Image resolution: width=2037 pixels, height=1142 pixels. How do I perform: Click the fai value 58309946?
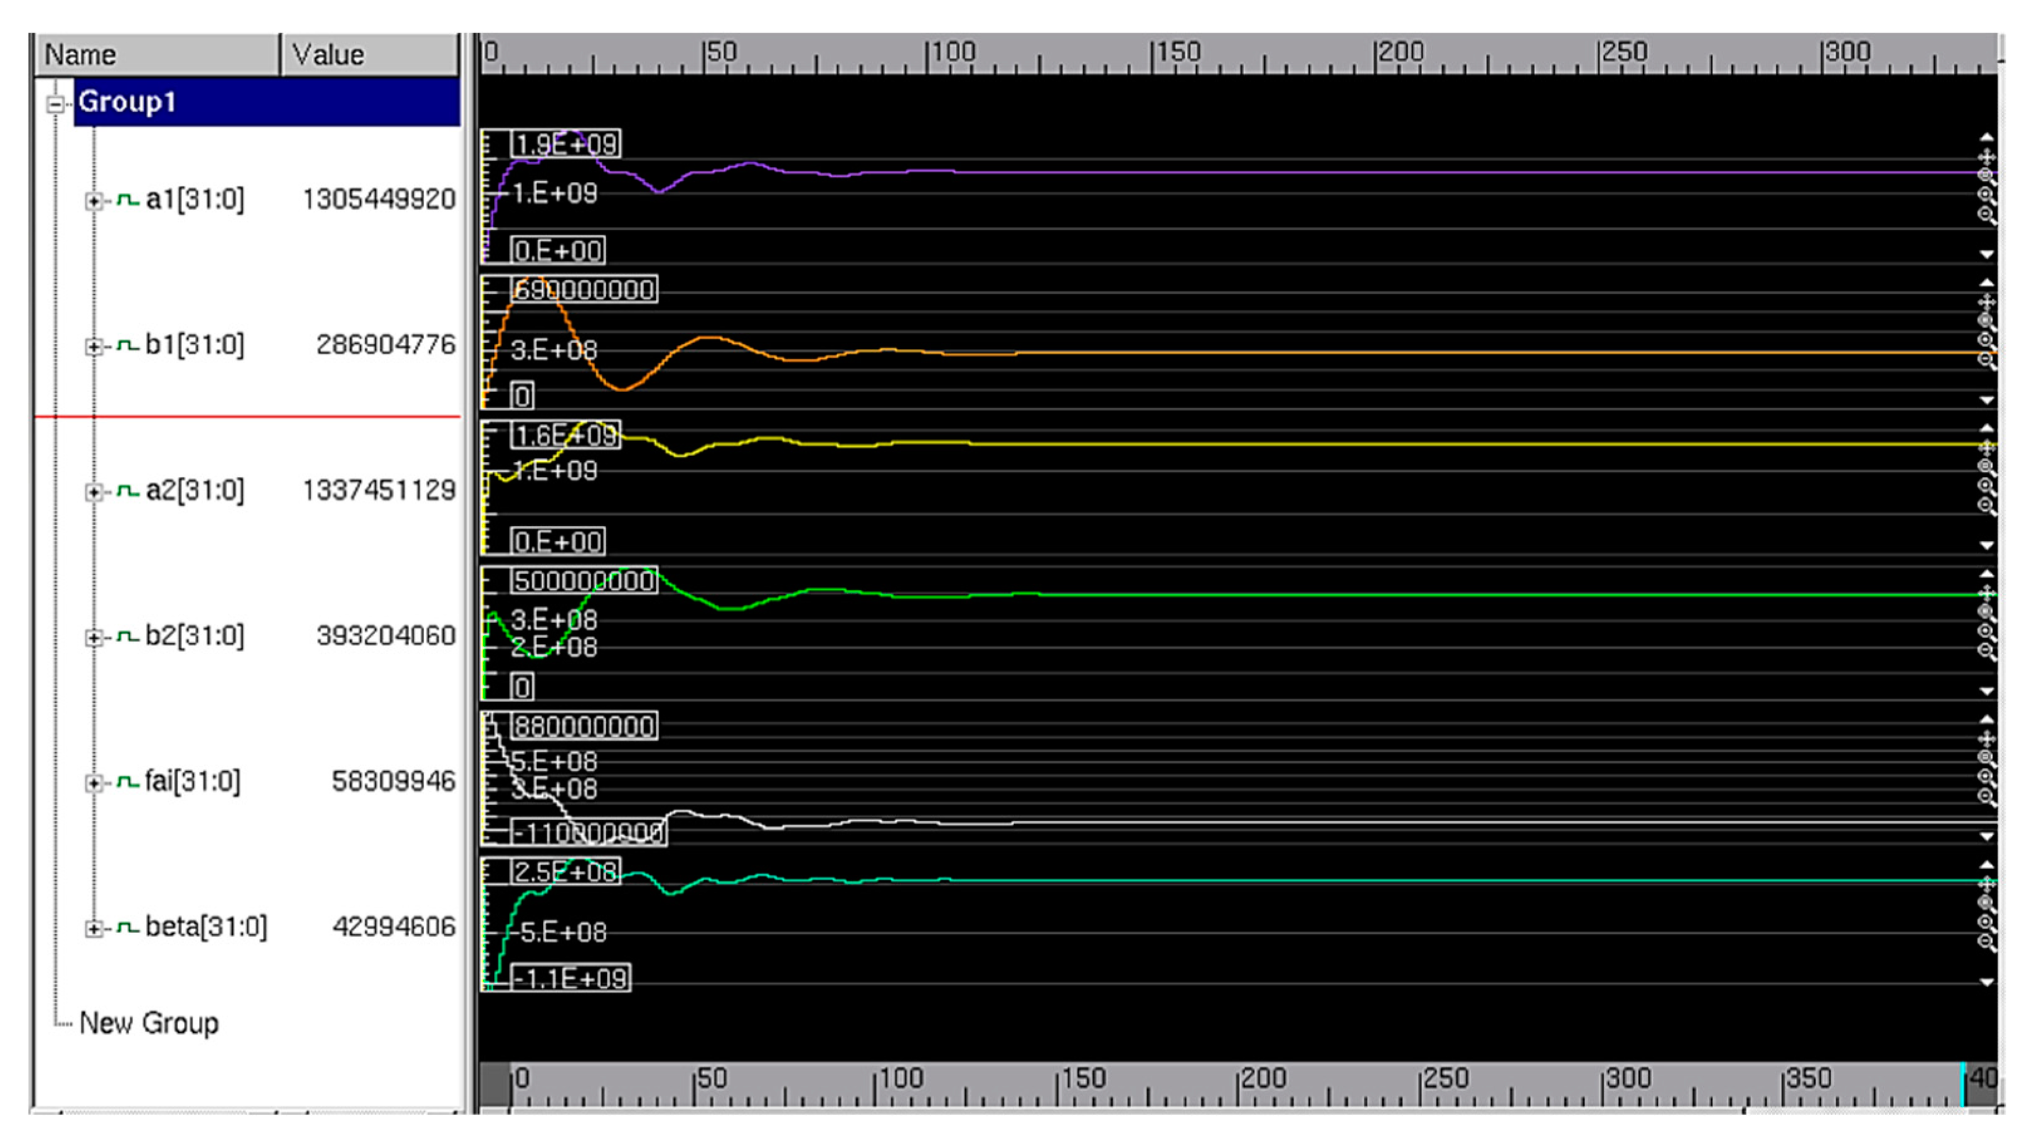(x=393, y=781)
